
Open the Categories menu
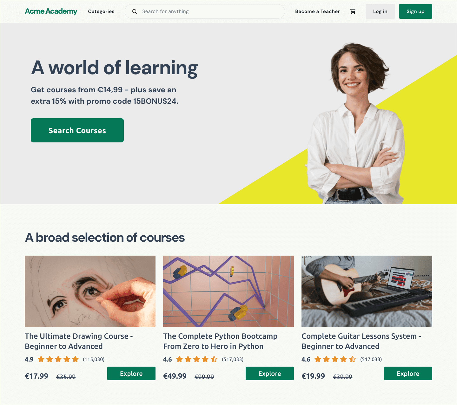tap(101, 11)
